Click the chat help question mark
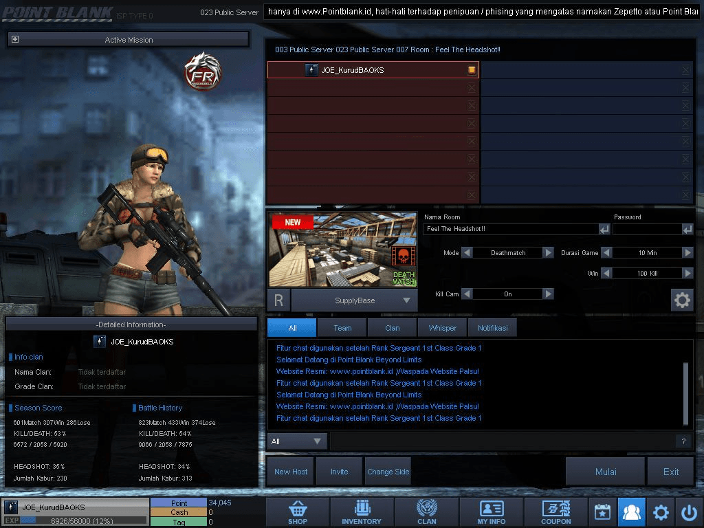The image size is (704, 528). coord(683,441)
